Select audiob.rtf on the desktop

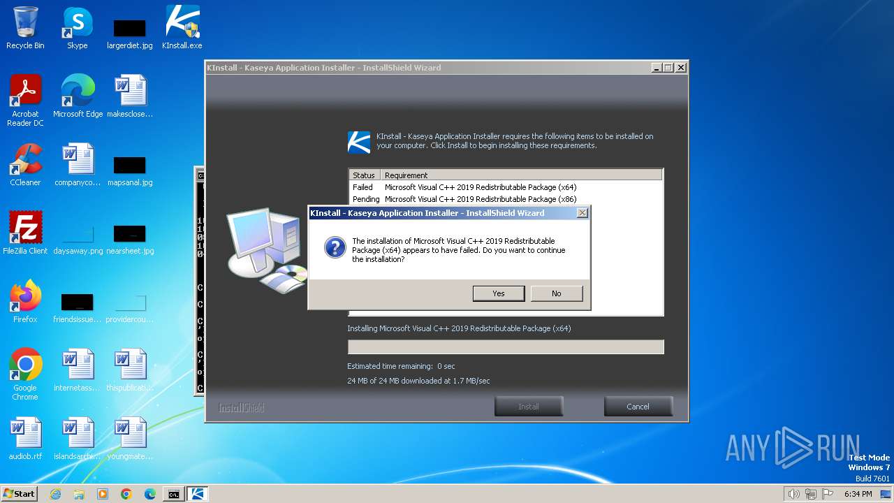25,439
